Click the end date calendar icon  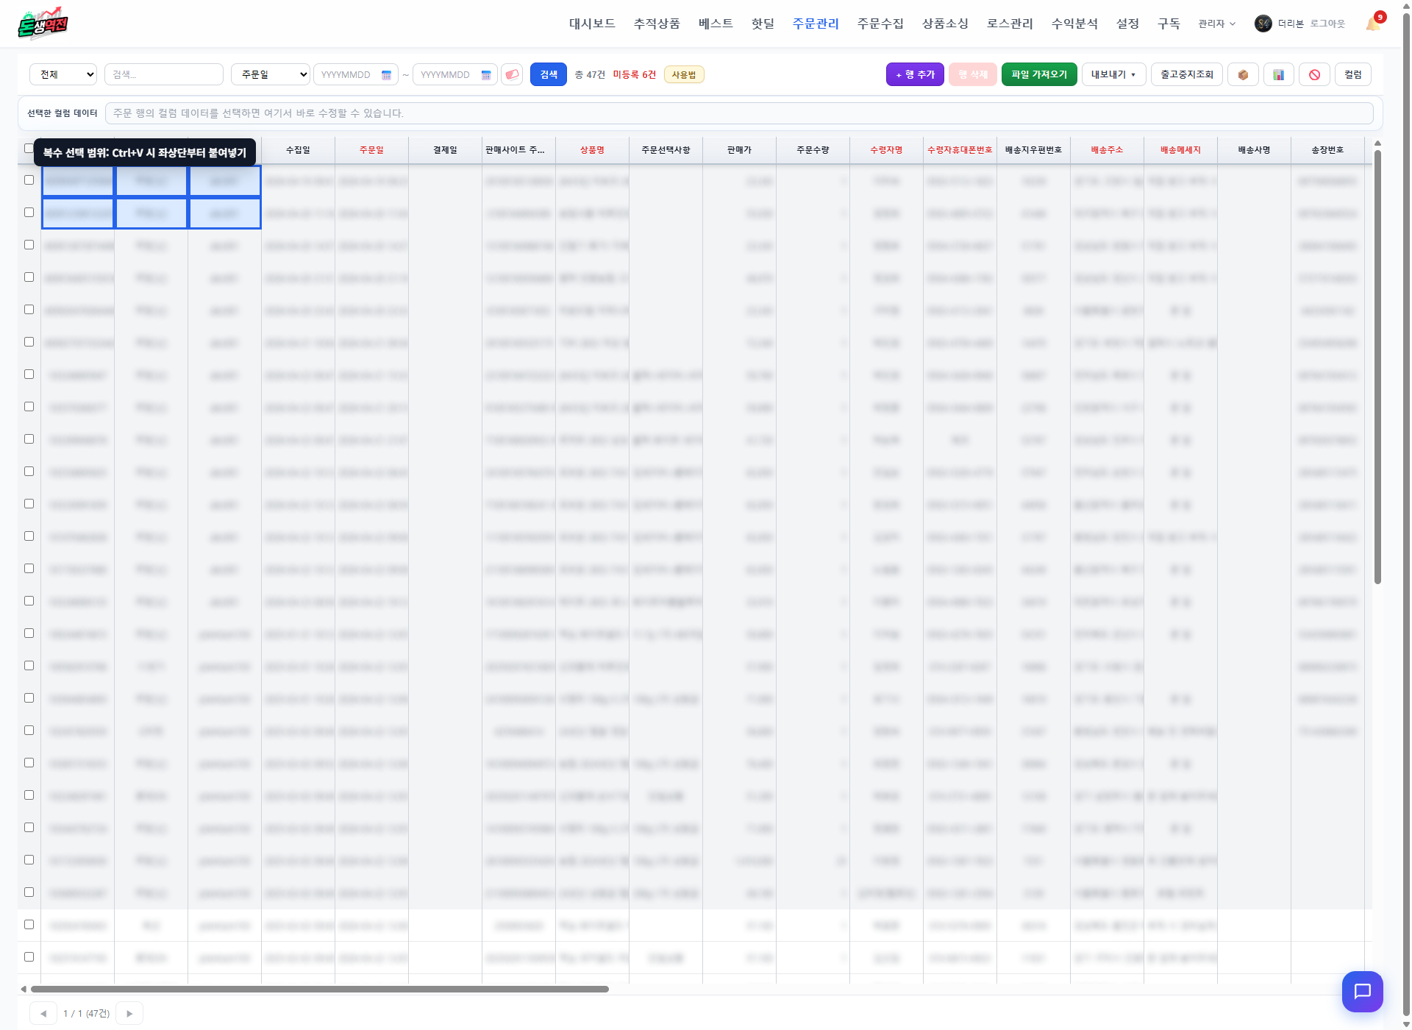pos(485,75)
